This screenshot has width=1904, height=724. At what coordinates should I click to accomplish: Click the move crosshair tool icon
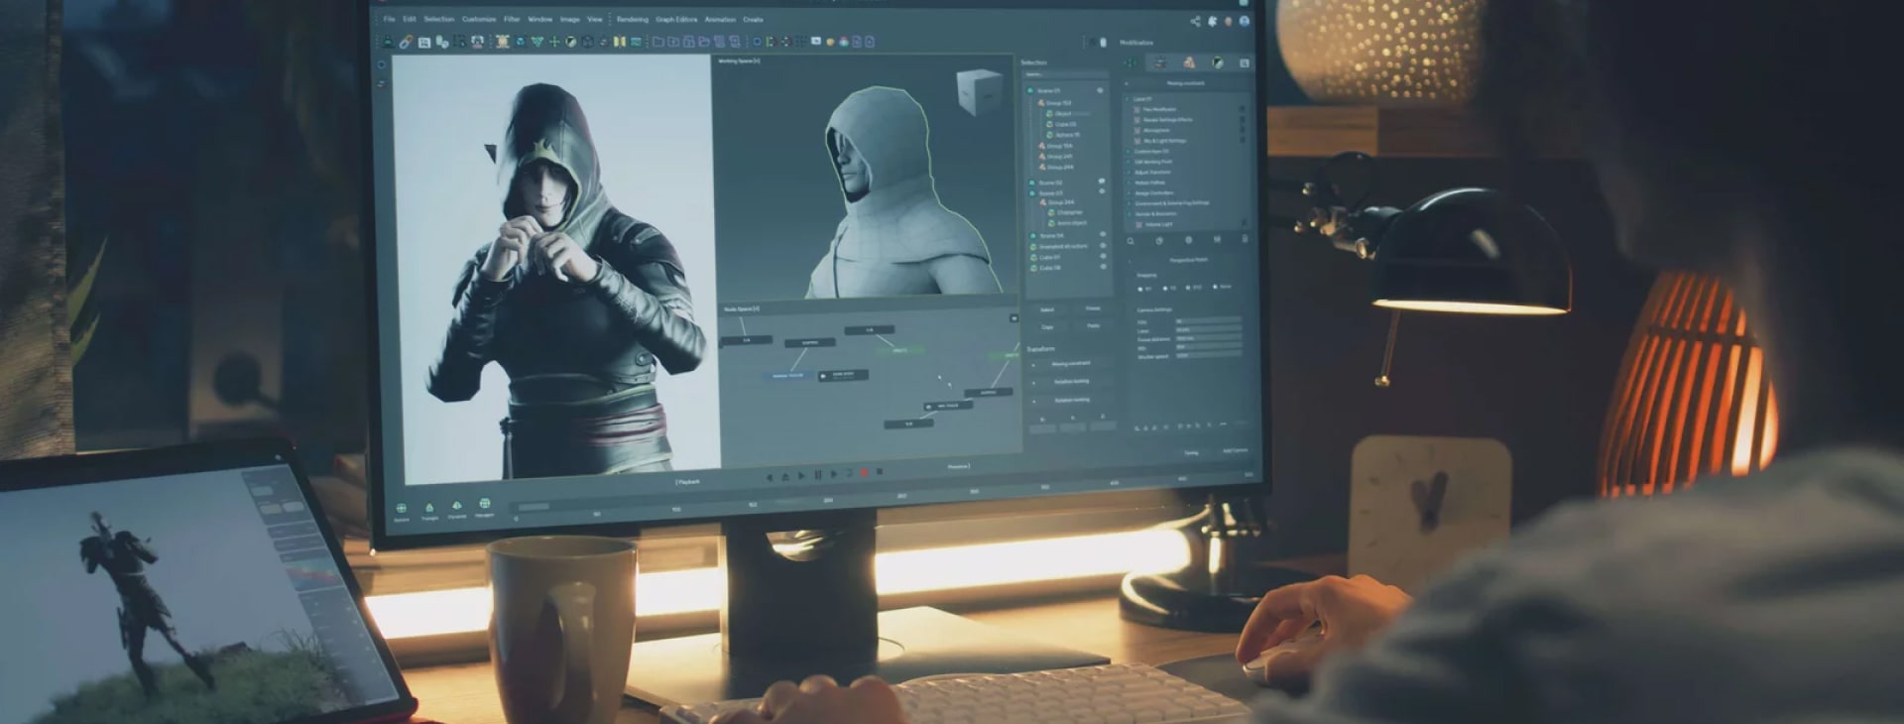tap(554, 43)
